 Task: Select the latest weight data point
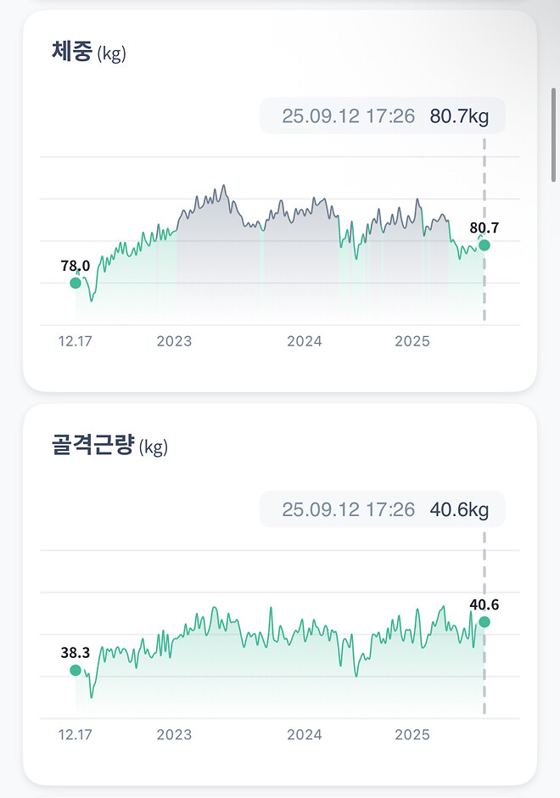[483, 245]
